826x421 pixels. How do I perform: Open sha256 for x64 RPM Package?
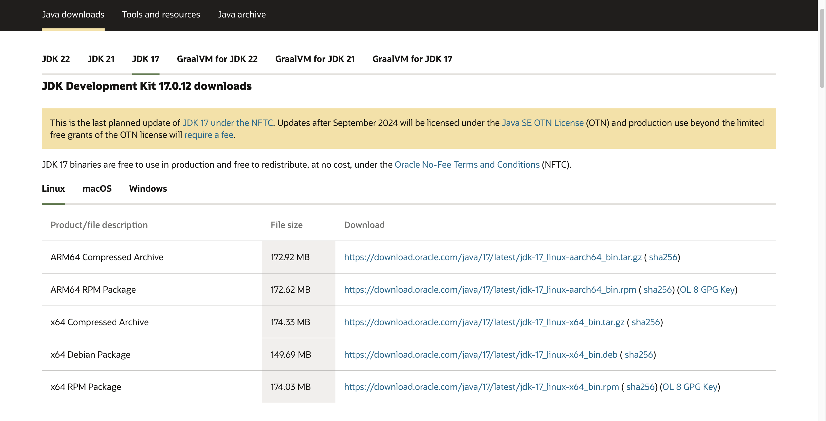(x=640, y=387)
